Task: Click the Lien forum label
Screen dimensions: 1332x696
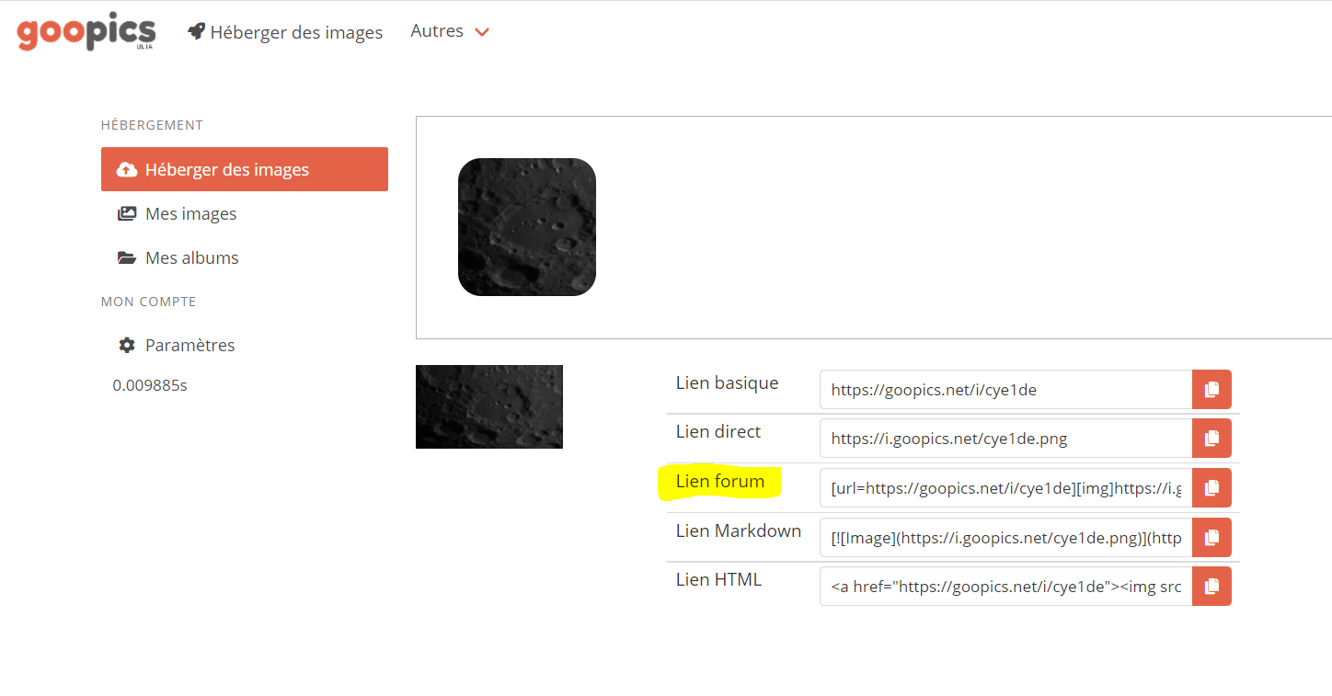Action: pyautogui.click(x=720, y=481)
